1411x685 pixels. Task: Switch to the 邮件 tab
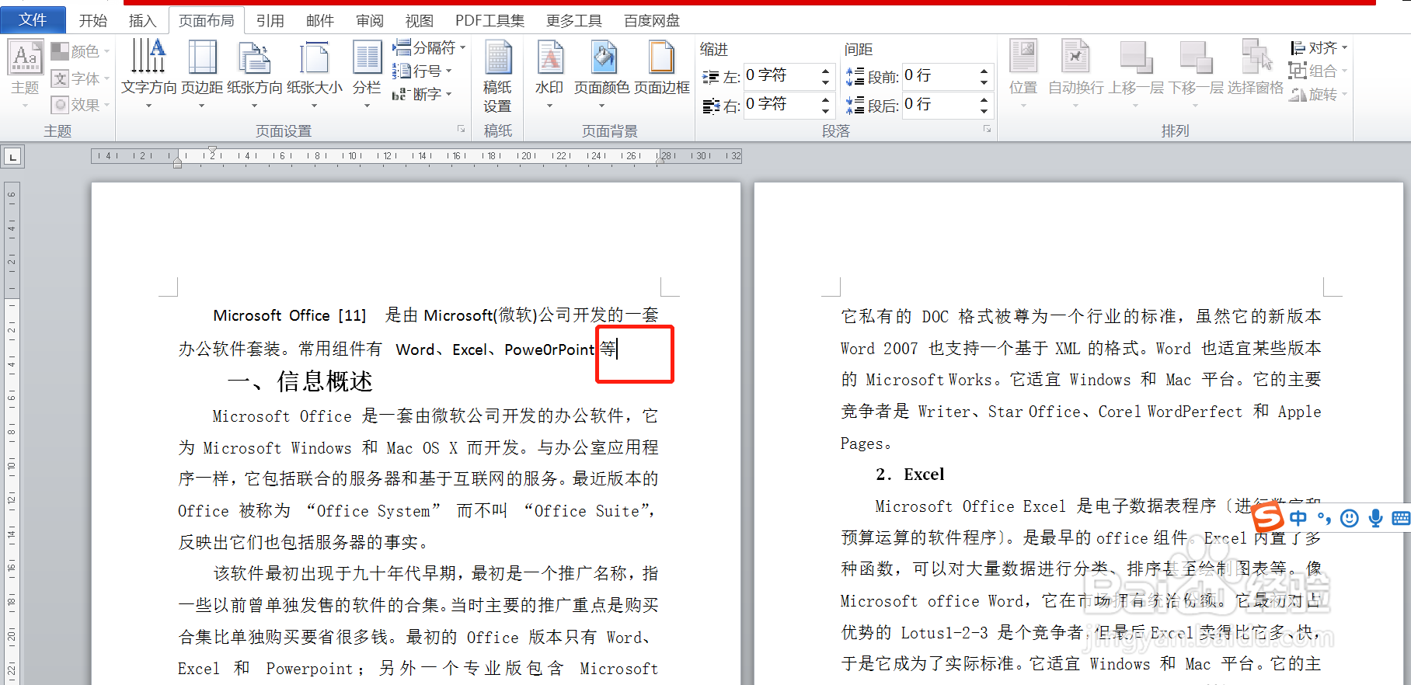[319, 21]
